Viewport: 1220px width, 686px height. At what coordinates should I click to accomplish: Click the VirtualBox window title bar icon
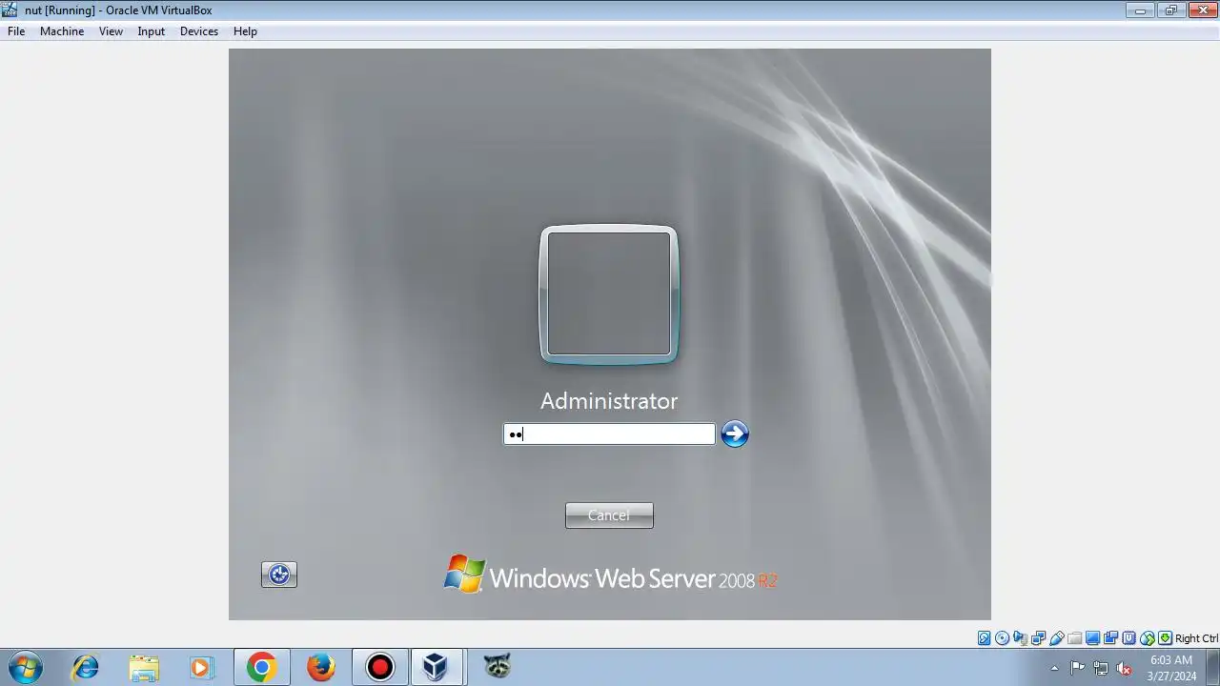click(x=10, y=10)
